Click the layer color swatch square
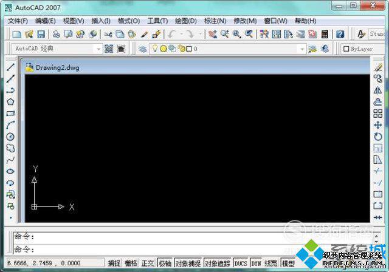Viewport: 389px width, 272px height. coord(189,49)
